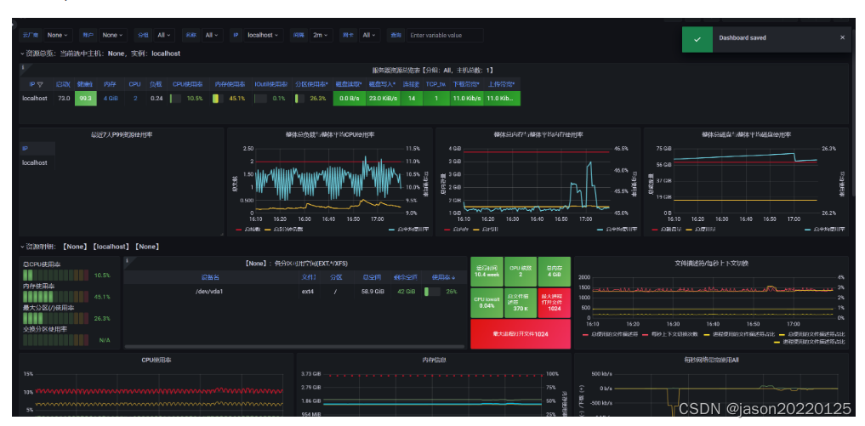Click the total memory 4 GiB stat tile
This screenshot has width=865, height=426.
click(x=555, y=271)
